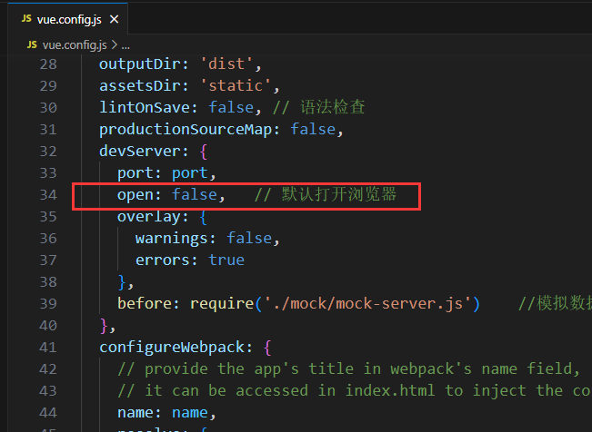The height and width of the screenshot is (432, 592).
Task: Click the productionSourceMap property name
Action: pos(186,130)
